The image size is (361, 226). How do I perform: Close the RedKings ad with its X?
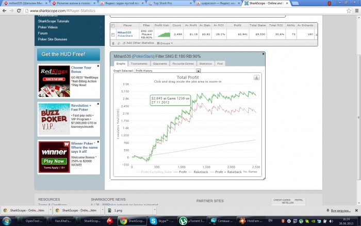click(x=98, y=66)
